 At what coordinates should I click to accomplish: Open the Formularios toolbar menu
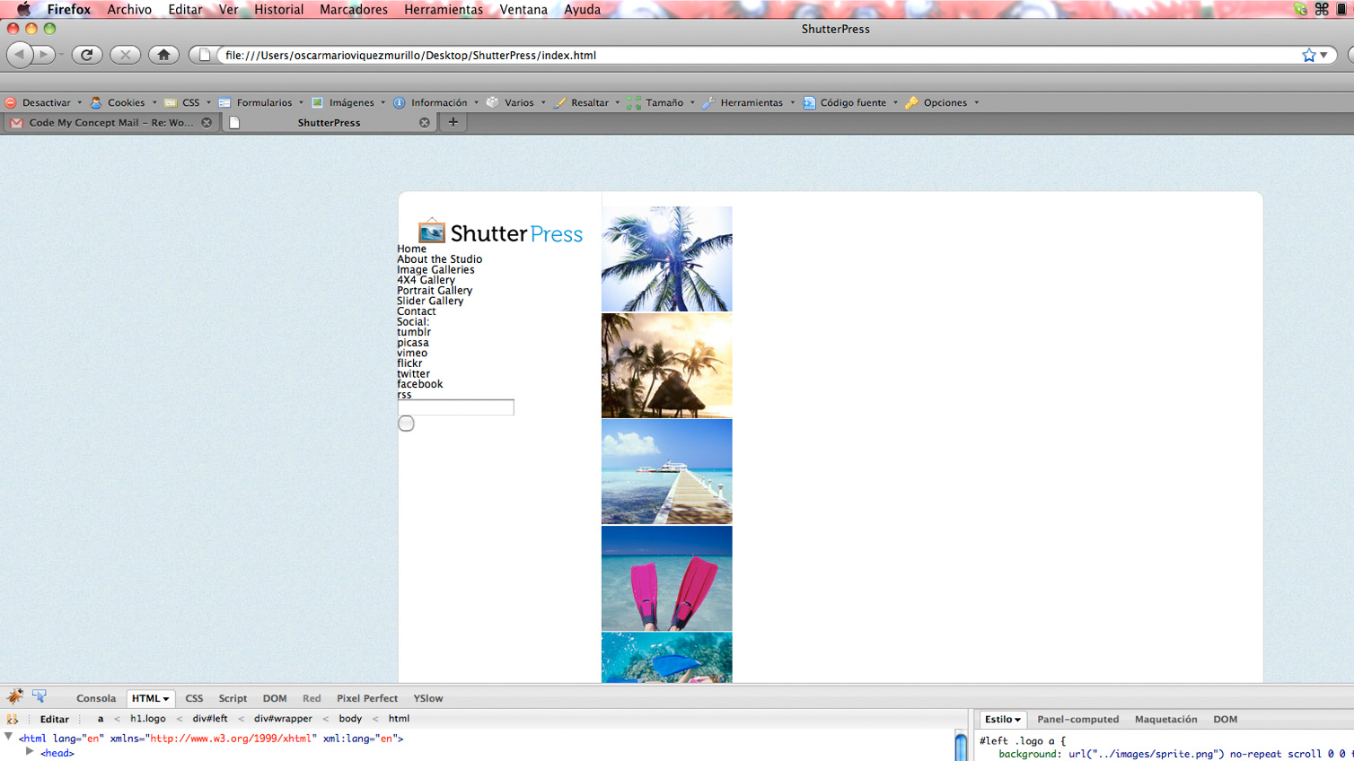tap(261, 102)
